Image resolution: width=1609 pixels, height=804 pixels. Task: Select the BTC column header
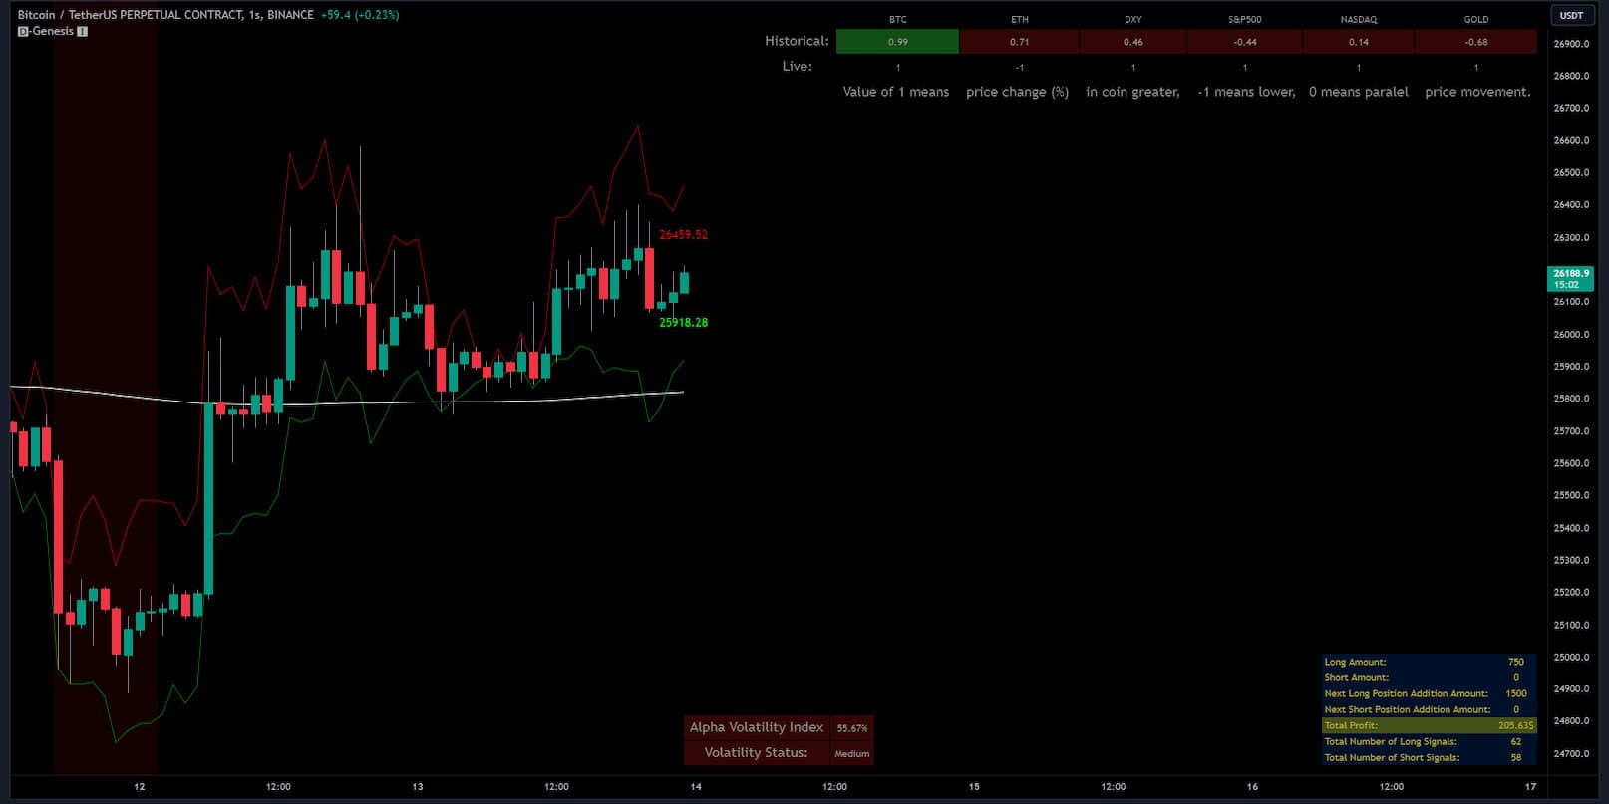point(898,19)
